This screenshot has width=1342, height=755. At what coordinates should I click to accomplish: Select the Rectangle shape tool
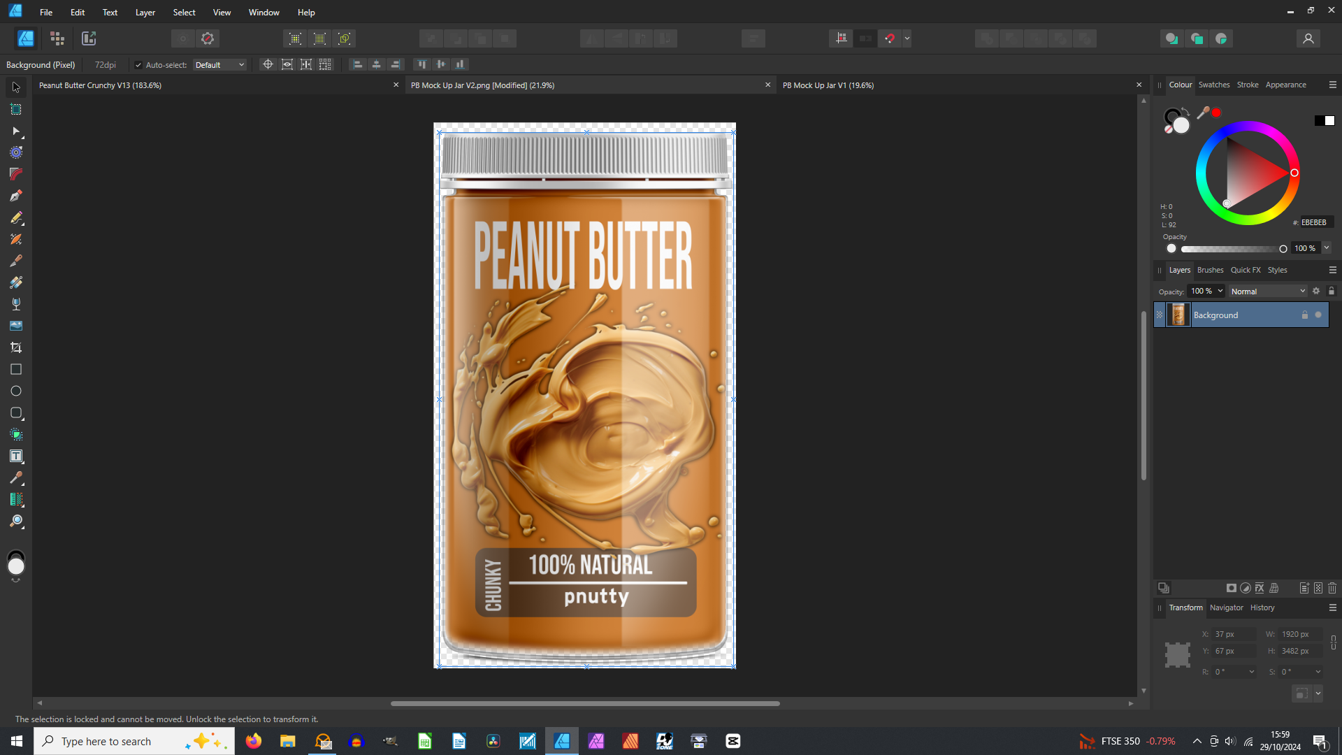point(16,369)
